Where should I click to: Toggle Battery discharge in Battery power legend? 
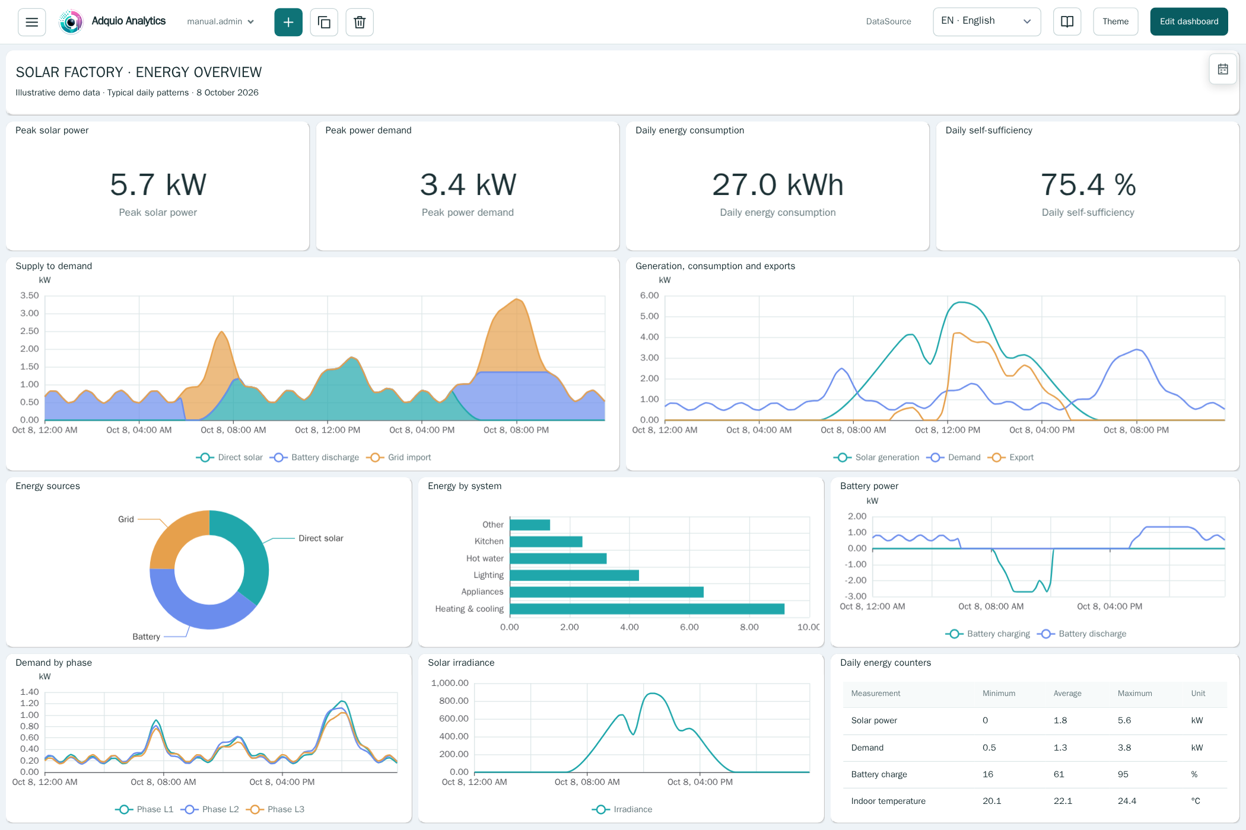pyautogui.click(x=1082, y=634)
